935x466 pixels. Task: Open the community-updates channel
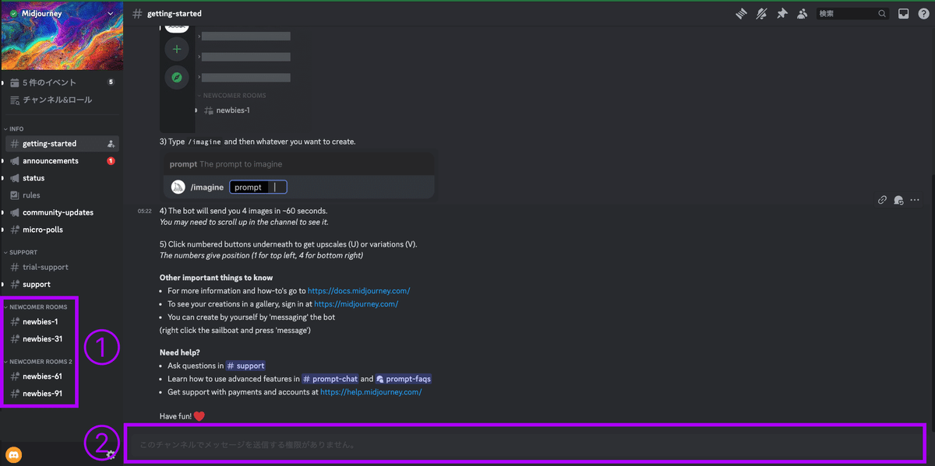click(58, 212)
